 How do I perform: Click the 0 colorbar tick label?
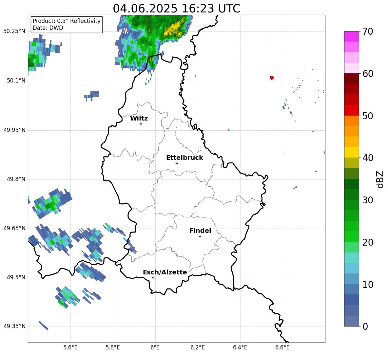click(365, 326)
